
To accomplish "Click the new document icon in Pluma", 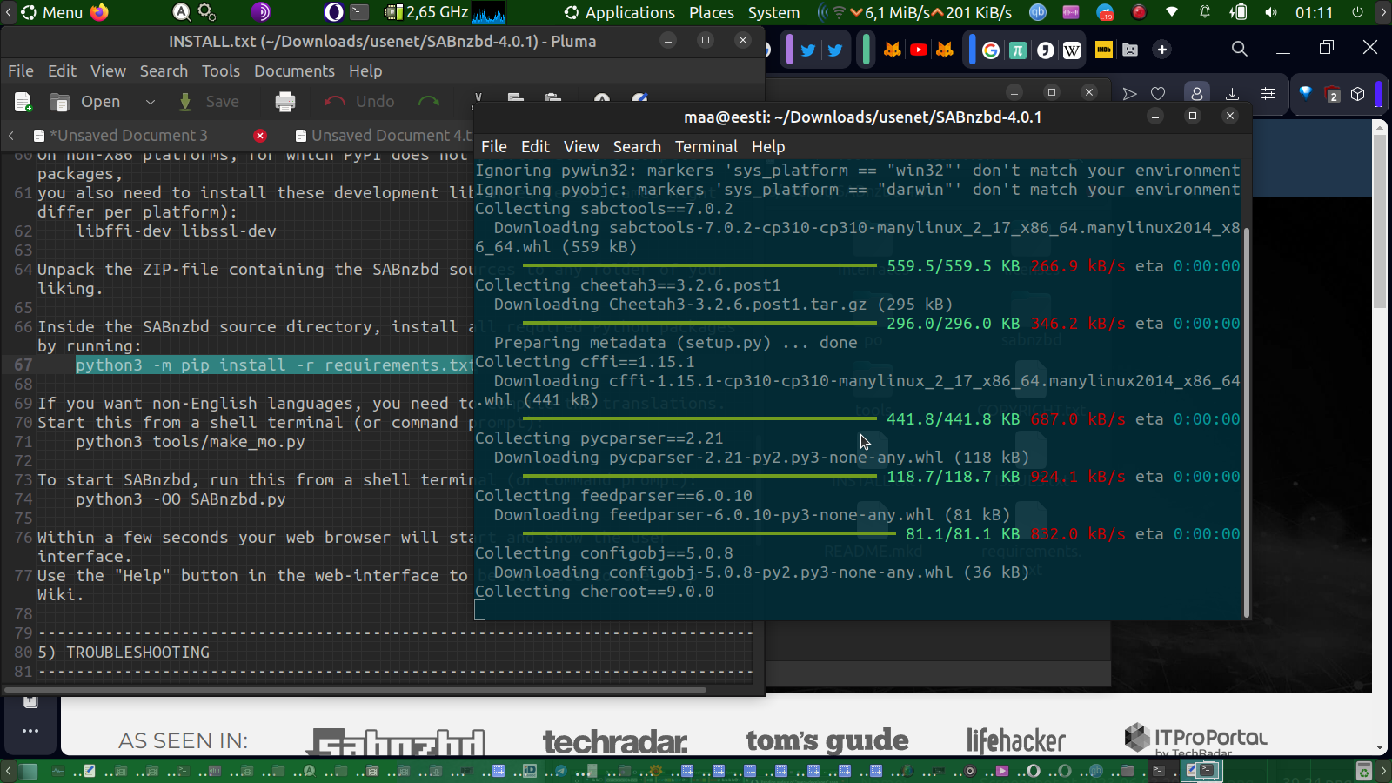I will [x=23, y=102].
